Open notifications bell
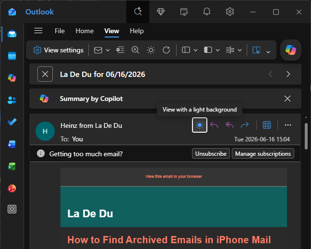This screenshot has height=249, width=311. pyautogui.click(x=207, y=12)
